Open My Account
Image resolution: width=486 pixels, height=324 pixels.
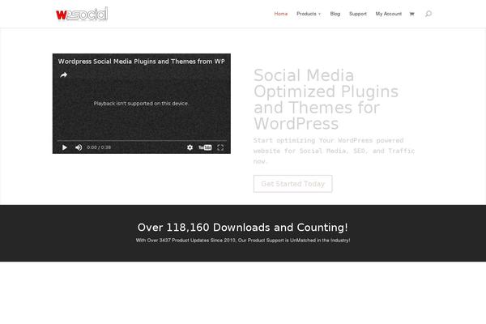(x=388, y=14)
